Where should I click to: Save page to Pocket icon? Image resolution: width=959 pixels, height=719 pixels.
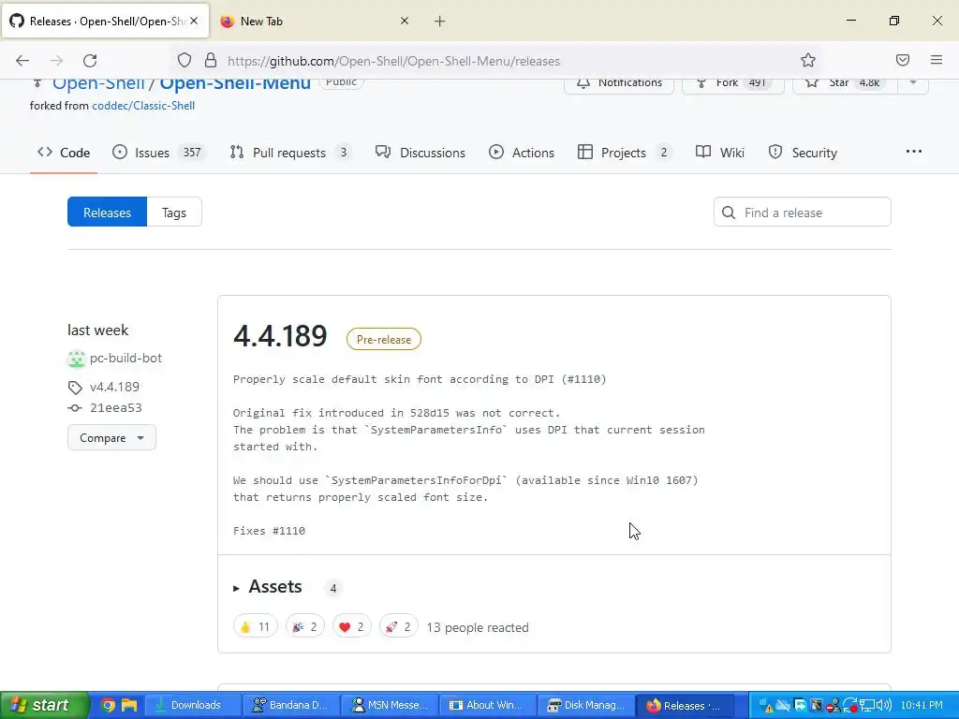click(902, 60)
